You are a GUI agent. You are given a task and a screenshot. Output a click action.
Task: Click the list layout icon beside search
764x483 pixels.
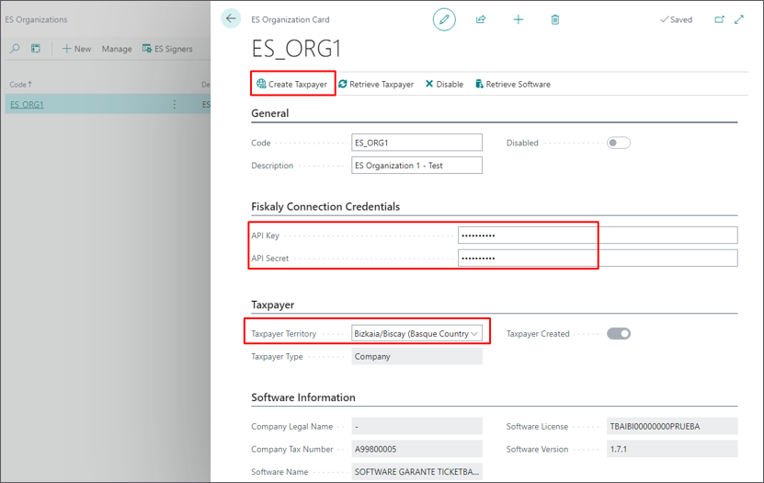pyautogui.click(x=36, y=48)
